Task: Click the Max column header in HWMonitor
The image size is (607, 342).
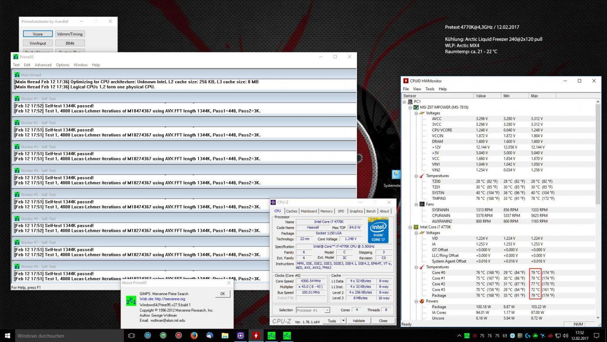Action: 543,96
